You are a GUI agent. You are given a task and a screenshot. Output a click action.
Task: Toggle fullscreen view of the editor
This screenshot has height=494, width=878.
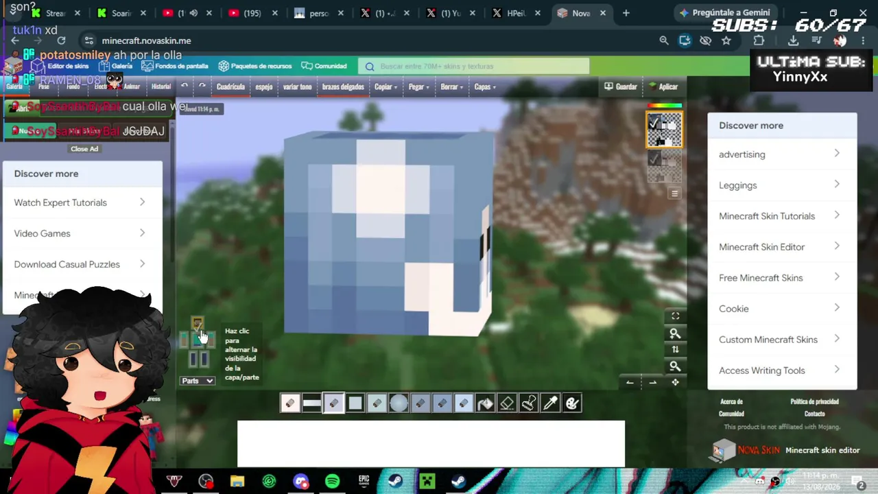coord(675,316)
